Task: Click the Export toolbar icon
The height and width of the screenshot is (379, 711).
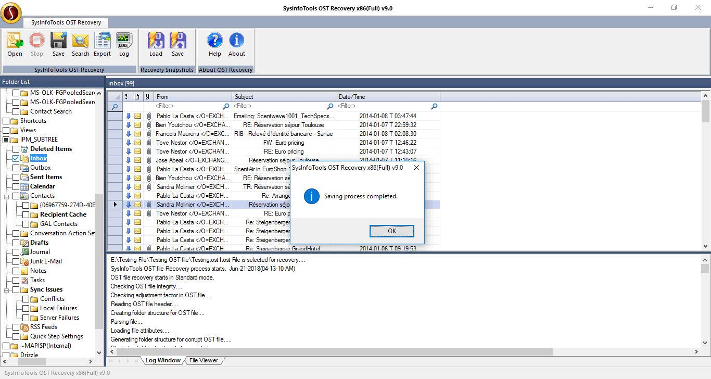Action: (102, 44)
